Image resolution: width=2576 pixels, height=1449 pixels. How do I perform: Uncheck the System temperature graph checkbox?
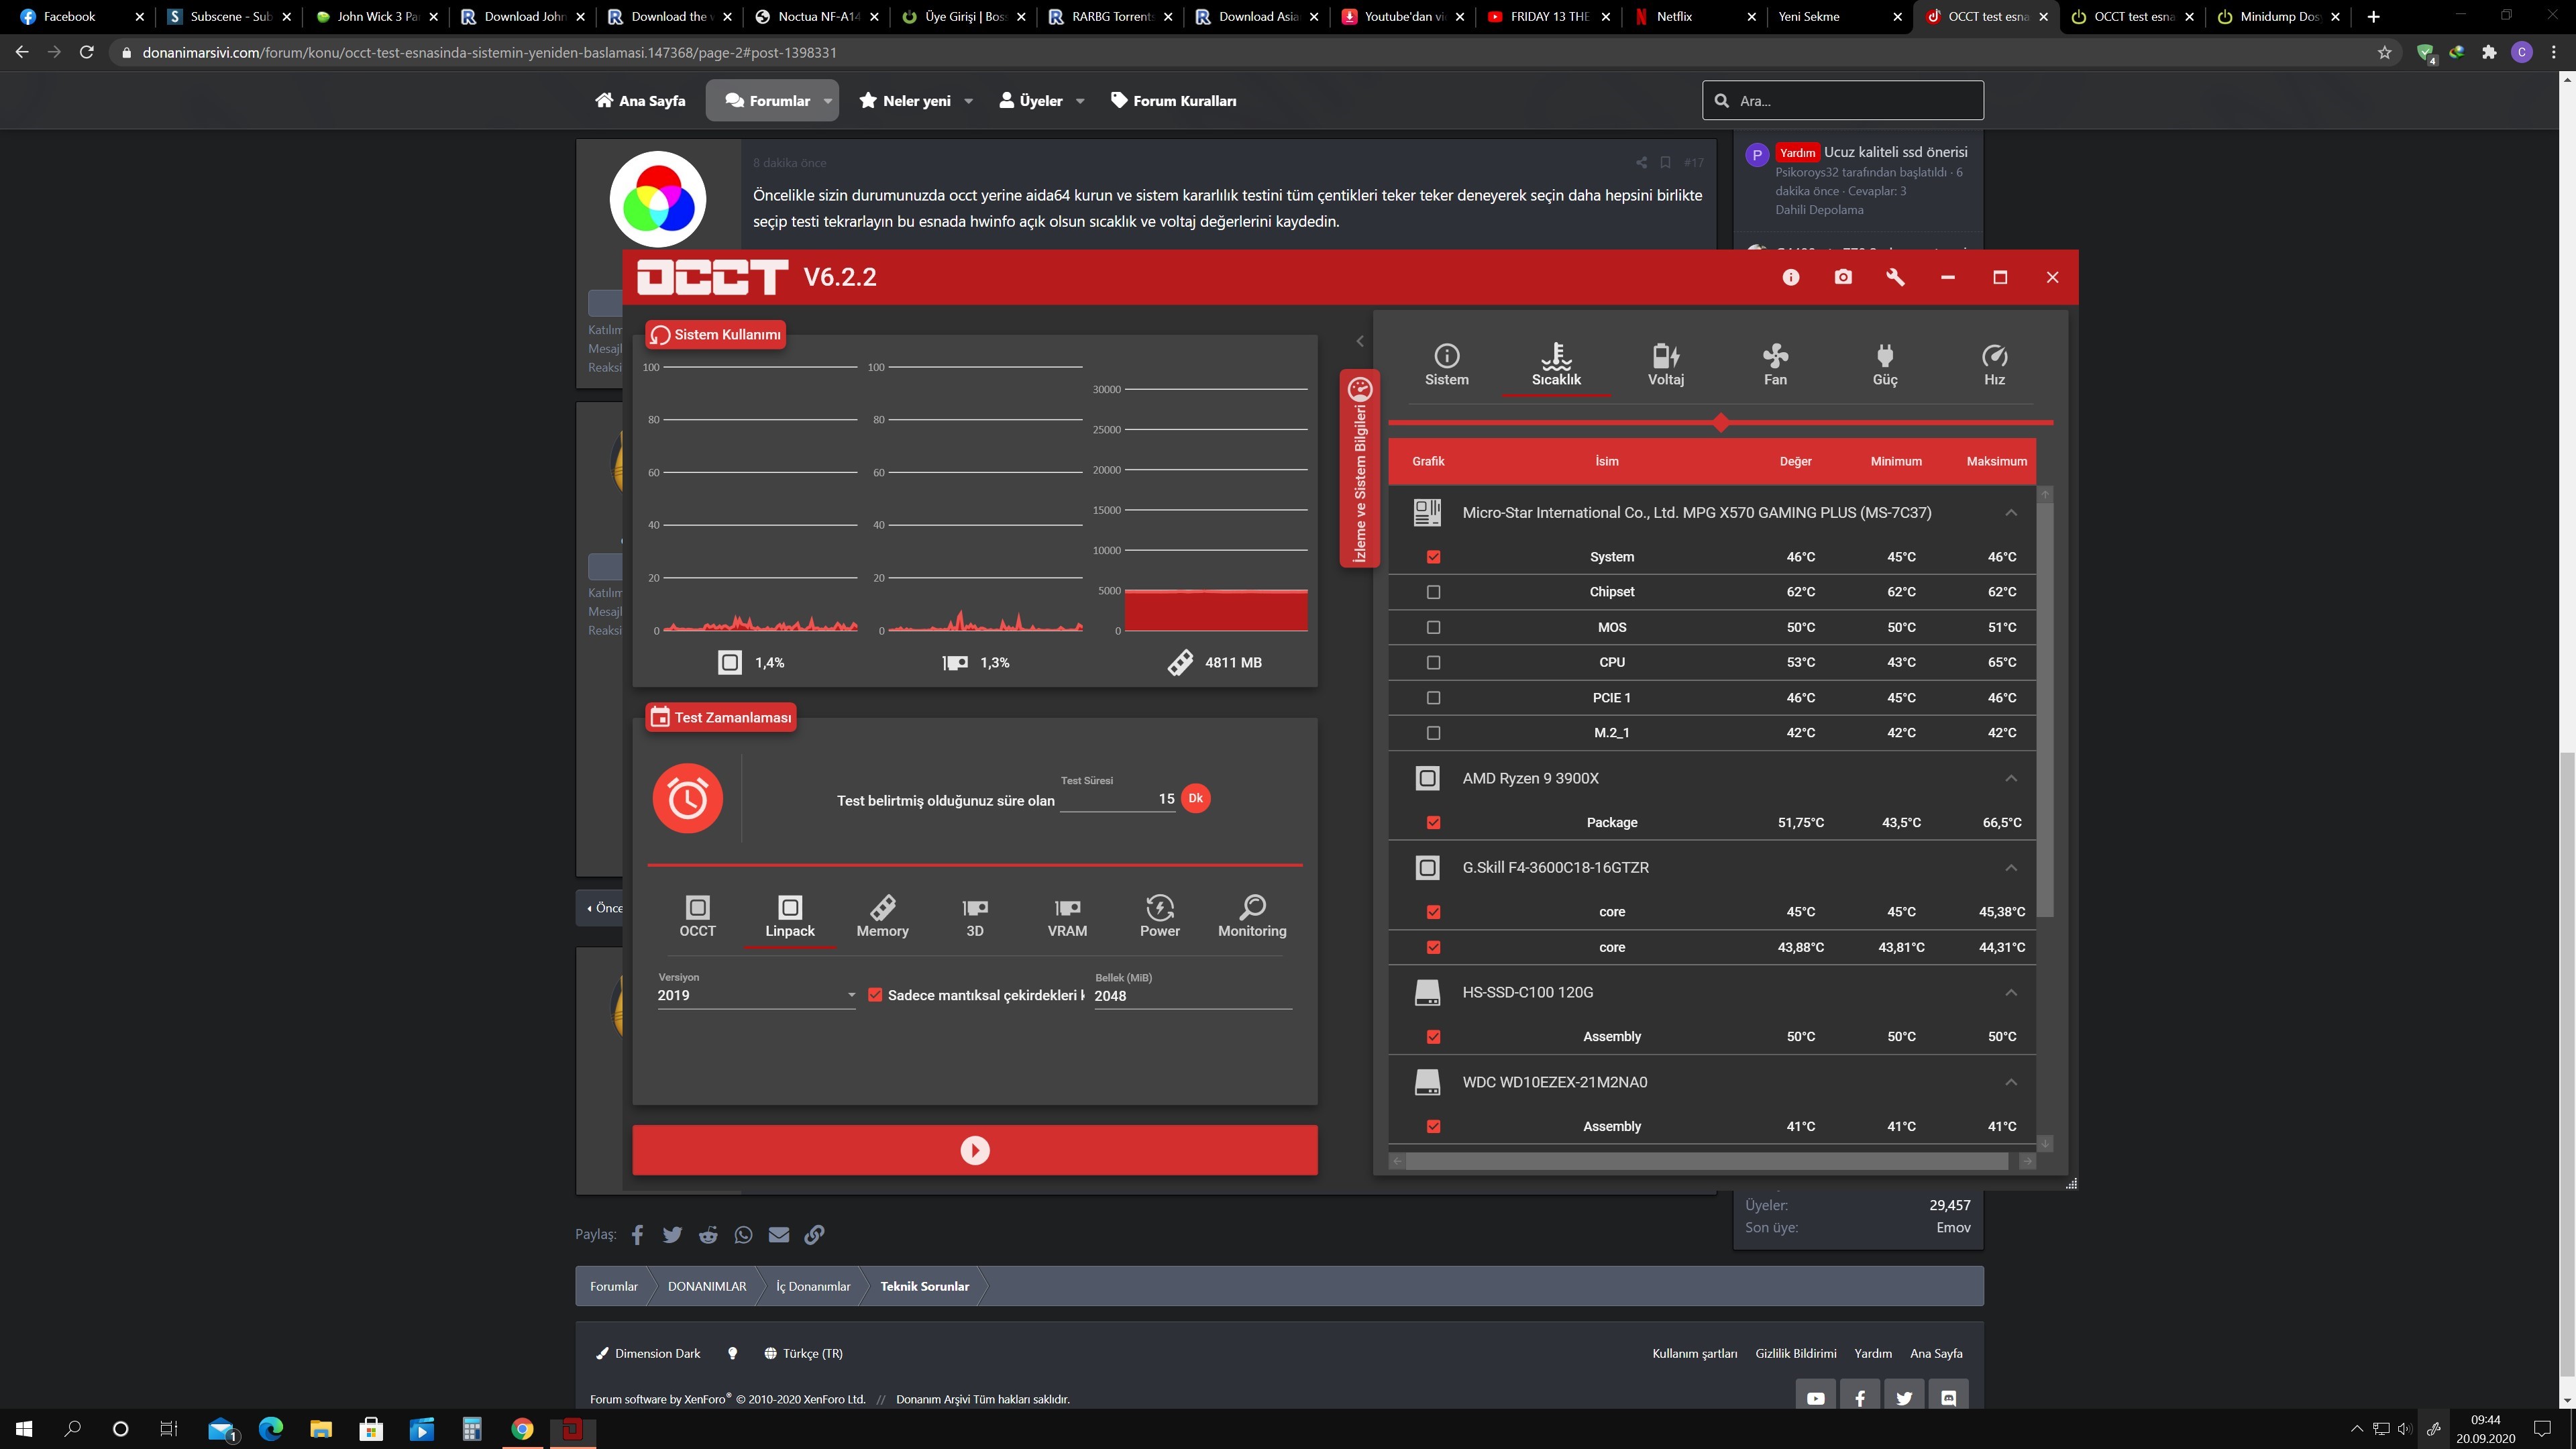pyautogui.click(x=1433, y=557)
